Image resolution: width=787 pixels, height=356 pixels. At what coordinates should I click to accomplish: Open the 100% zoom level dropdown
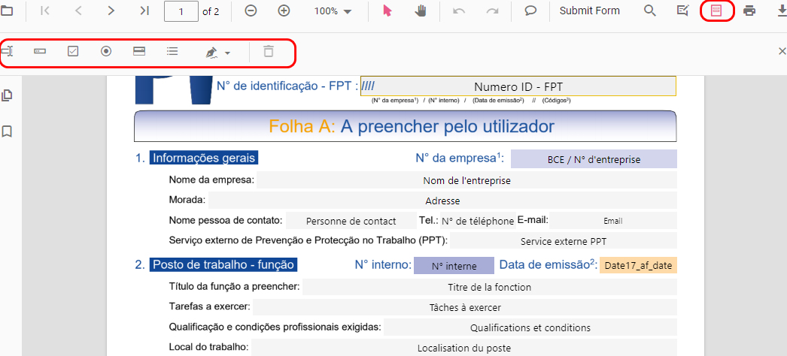coord(333,11)
